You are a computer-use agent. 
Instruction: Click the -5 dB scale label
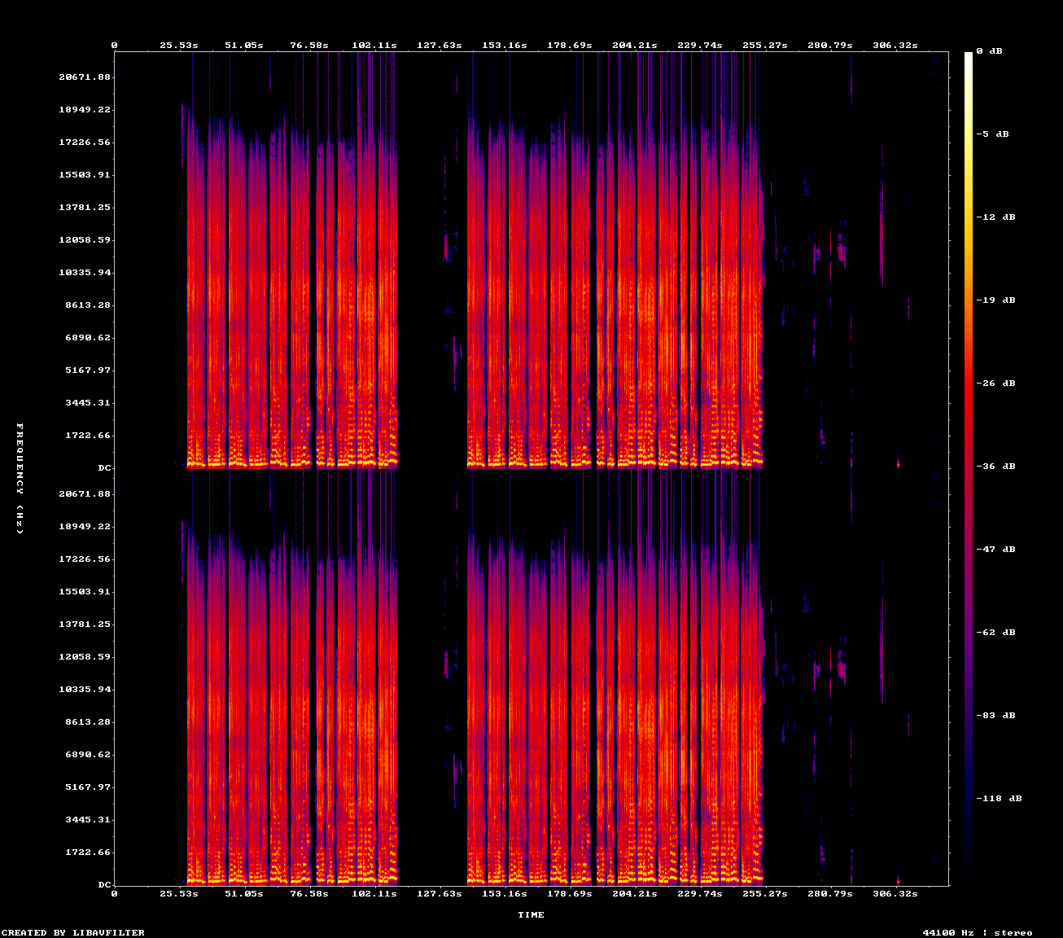pyautogui.click(x=992, y=134)
